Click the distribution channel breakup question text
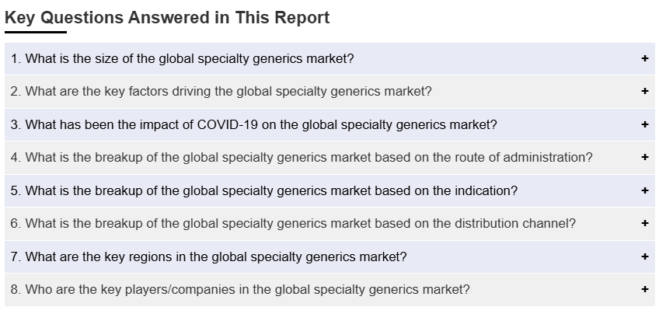 (x=293, y=224)
